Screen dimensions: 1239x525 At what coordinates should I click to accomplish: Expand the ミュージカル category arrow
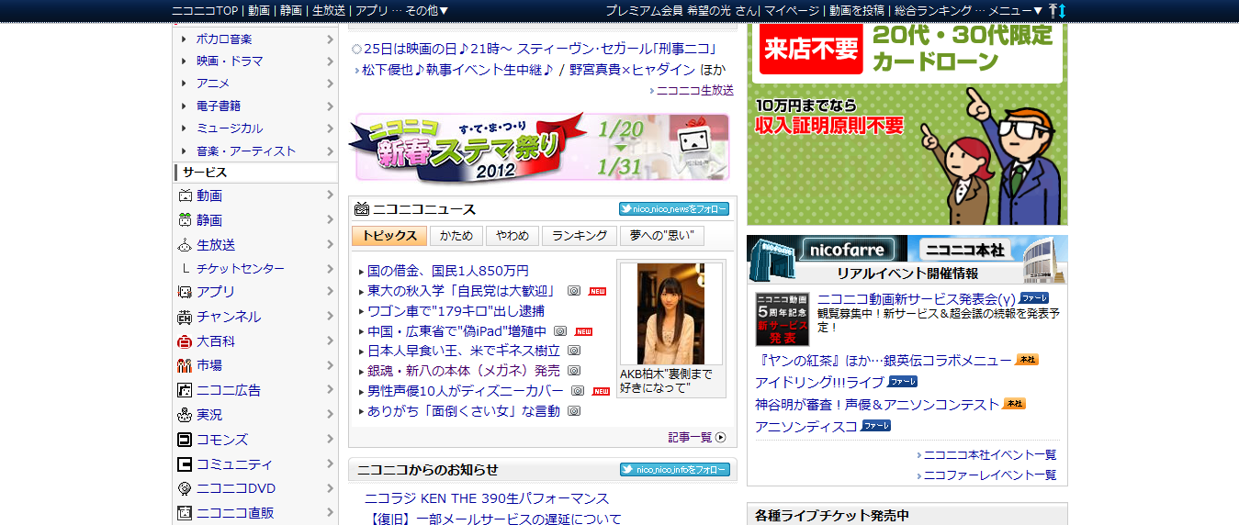330,128
